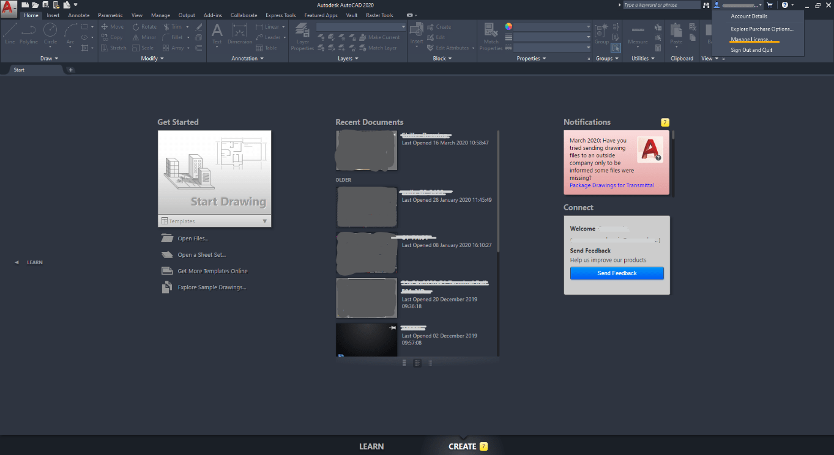Expand the Annotation panel
The width and height of the screenshot is (834, 455).
tap(247, 59)
